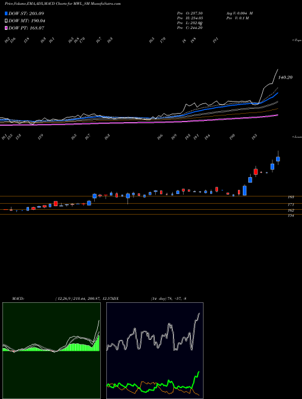Click the ADX (14 day) values text
This screenshot has height=399, width=302.
(169, 299)
